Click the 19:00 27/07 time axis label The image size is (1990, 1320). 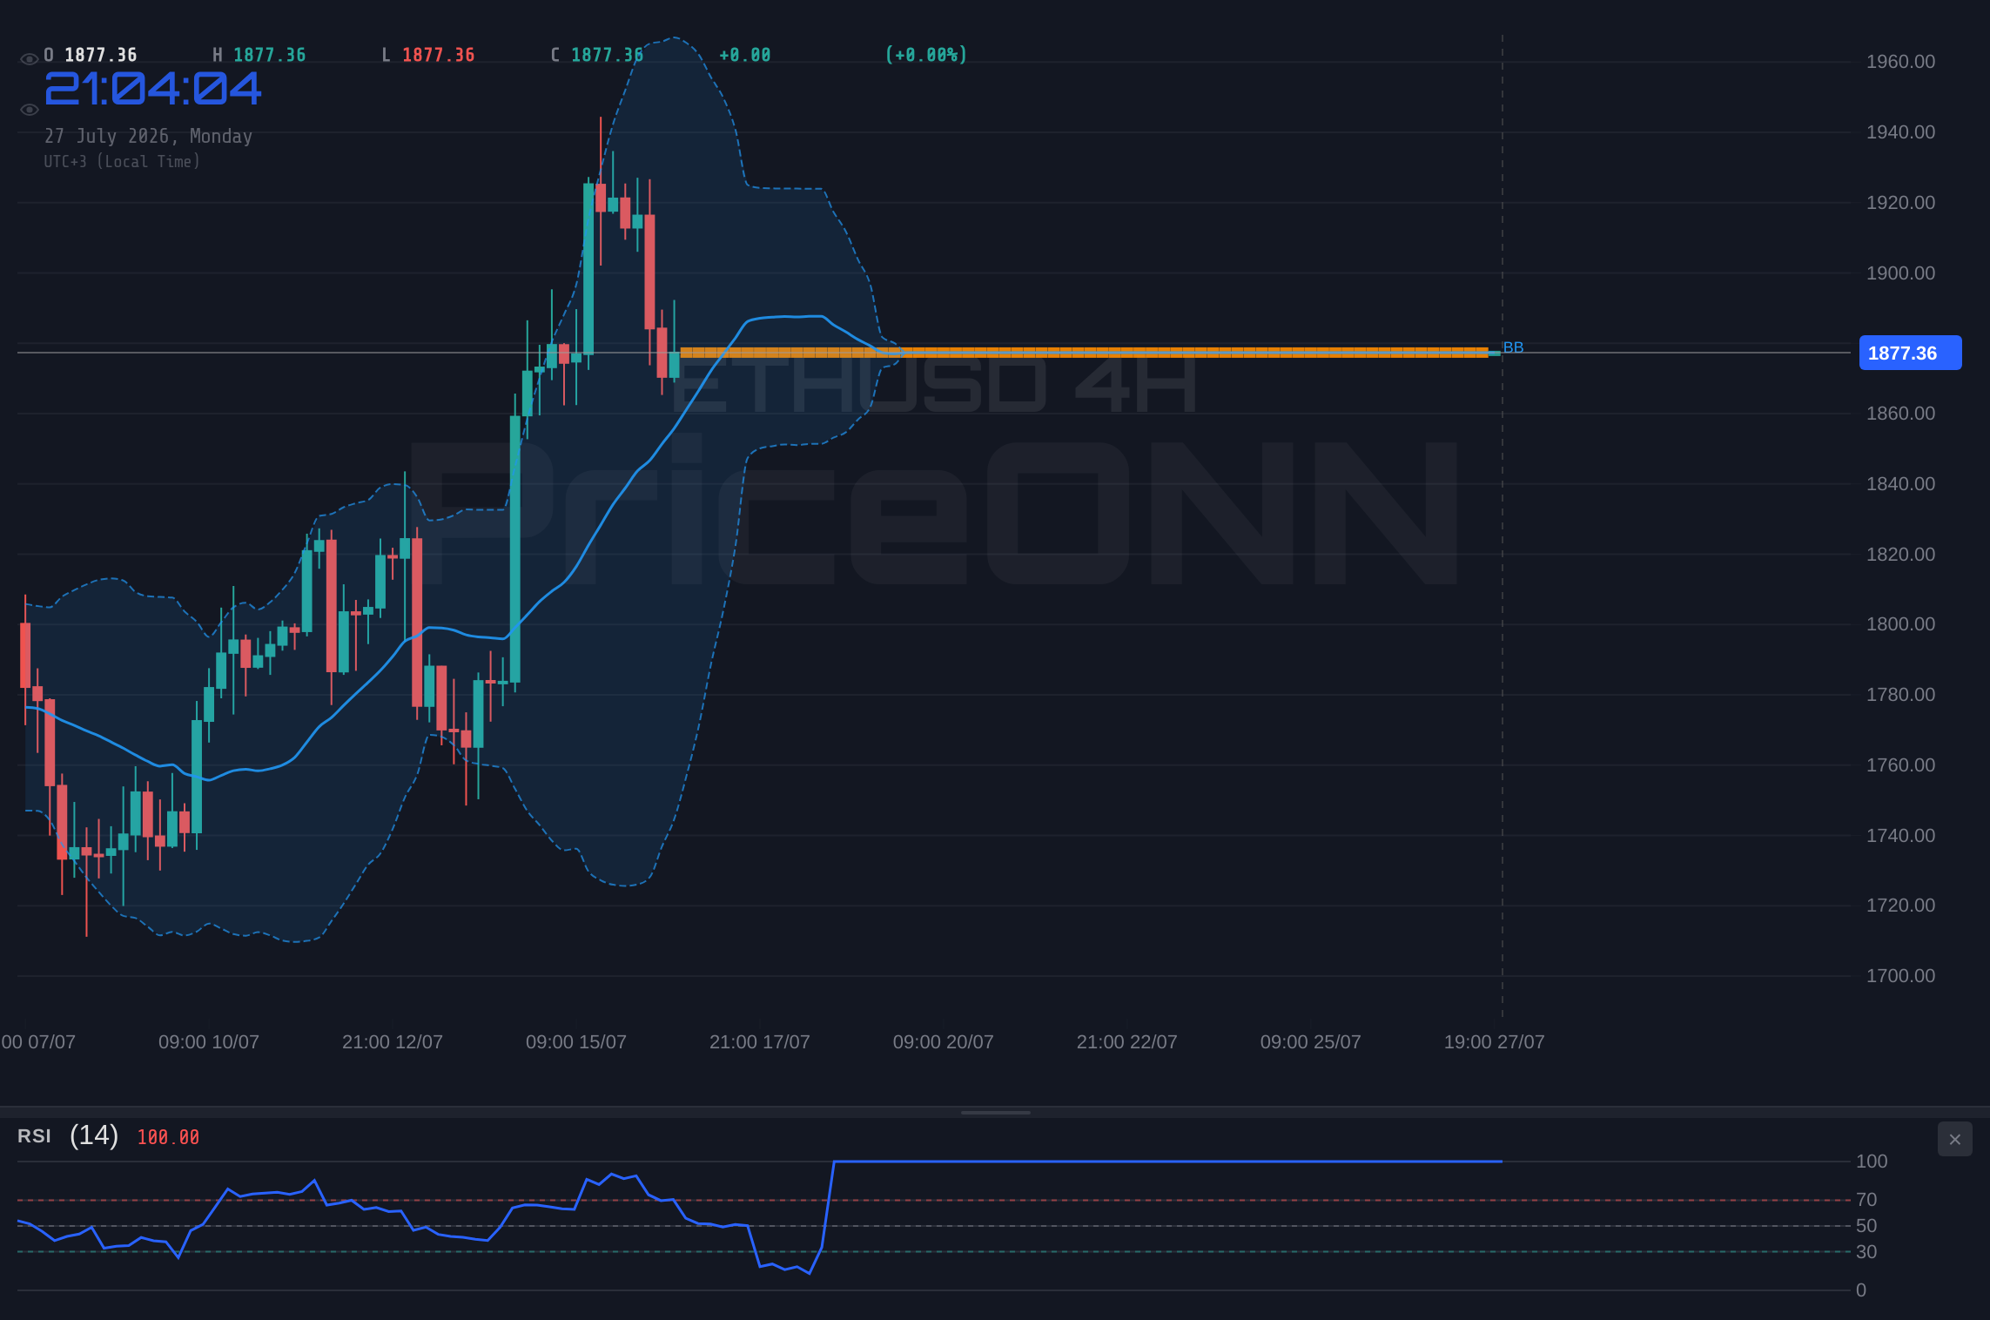pyautogui.click(x=1495, y=1042)
